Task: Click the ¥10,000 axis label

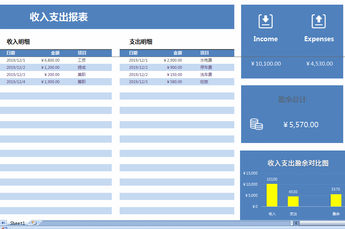Action: pyautogui.click(x=250, y=184)
